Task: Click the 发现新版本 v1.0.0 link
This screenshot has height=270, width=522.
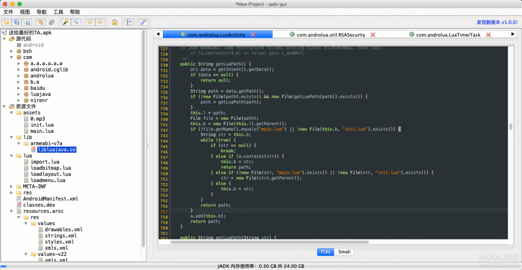Action: click(x=497, y=22)
